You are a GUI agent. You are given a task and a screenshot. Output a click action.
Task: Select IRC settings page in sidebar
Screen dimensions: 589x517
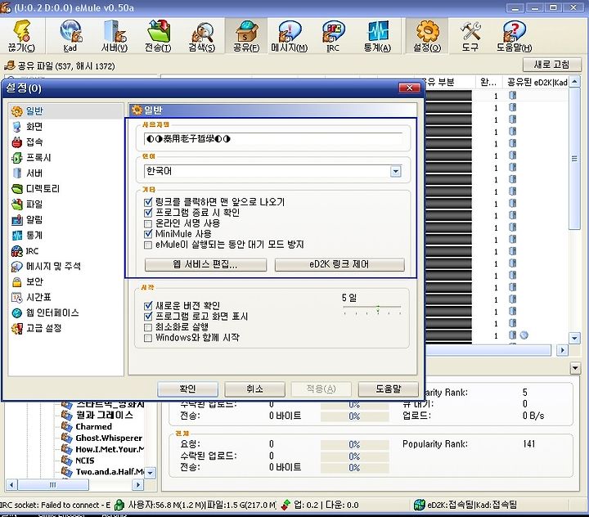click(x=25, y=251)
